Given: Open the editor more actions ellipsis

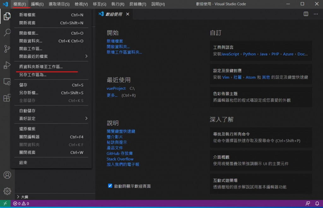Looking at the screenshot, I should (316, 14).
